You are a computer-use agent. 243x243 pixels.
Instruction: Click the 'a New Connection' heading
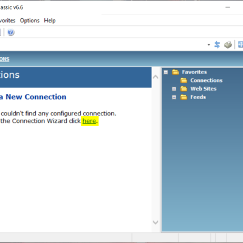click(x=33, y=97)
